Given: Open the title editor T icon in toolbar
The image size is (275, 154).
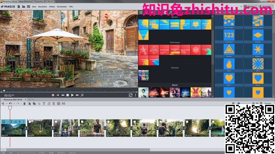Looking at the screenshot, I should pyautogui.click(x=44, y=103).
